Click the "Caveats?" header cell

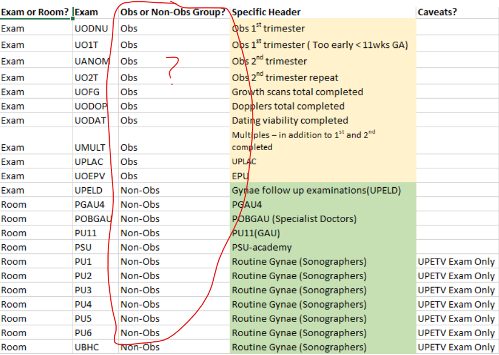coord(457,12)
